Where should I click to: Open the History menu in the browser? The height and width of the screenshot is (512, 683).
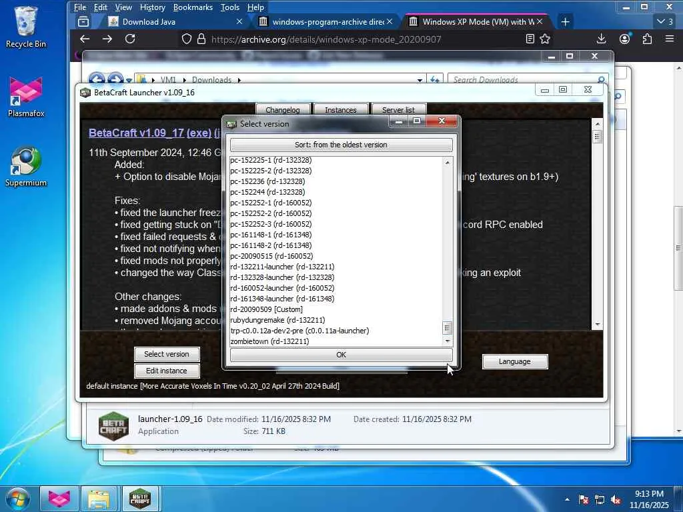coord(153,7)
